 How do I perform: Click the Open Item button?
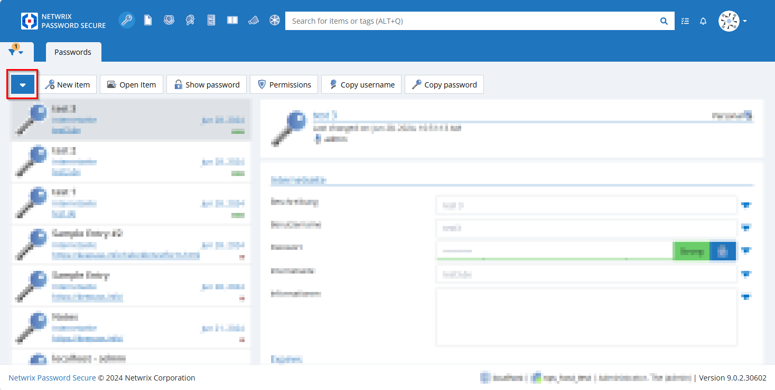pos(132,84)
